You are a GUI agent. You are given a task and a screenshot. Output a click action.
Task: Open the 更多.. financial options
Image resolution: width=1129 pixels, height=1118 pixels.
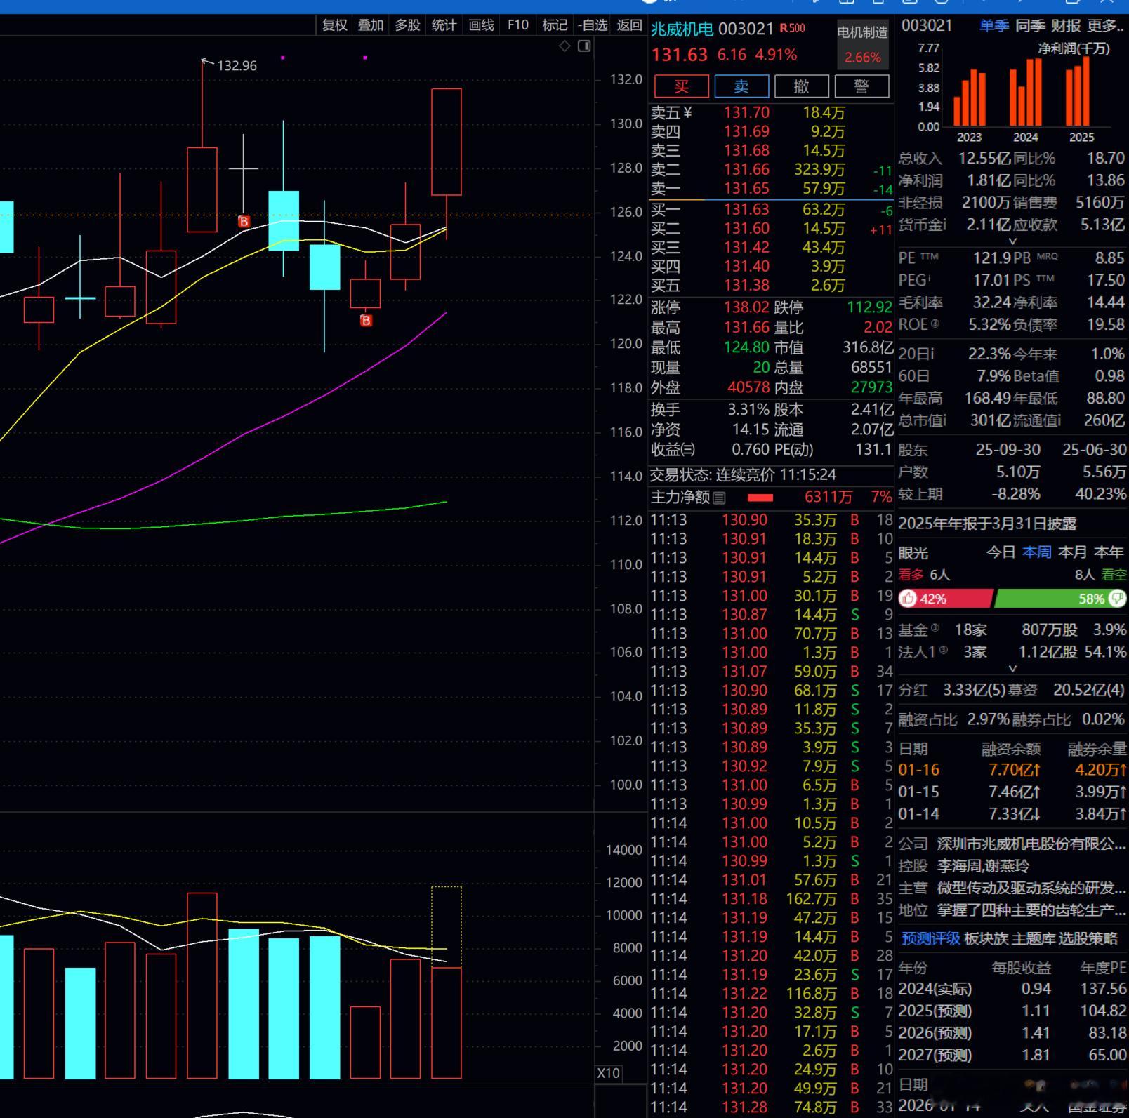click(1106, 26)
